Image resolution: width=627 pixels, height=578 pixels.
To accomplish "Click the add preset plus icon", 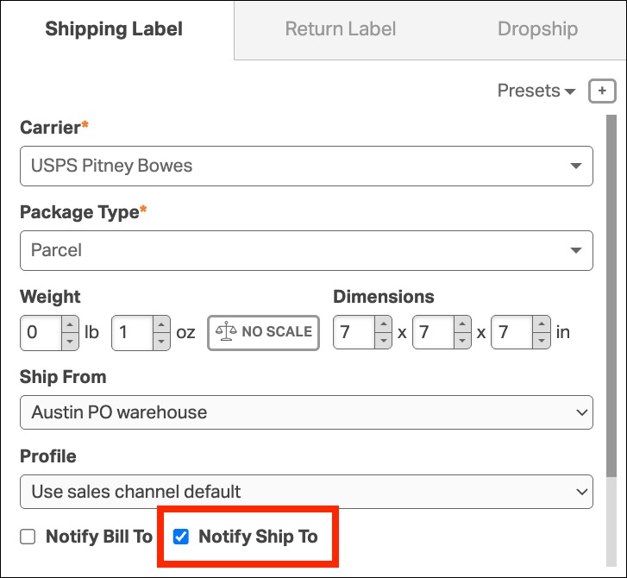I will 602,91.
